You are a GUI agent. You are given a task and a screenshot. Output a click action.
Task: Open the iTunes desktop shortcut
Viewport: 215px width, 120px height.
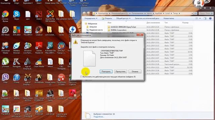[16, 78]
